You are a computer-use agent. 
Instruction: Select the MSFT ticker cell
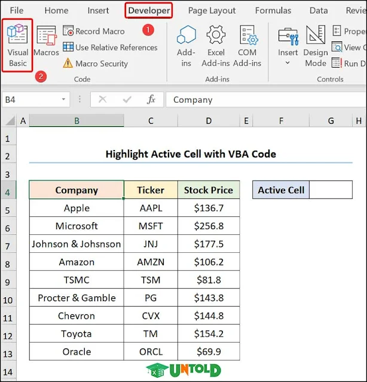tap(151, 226)
